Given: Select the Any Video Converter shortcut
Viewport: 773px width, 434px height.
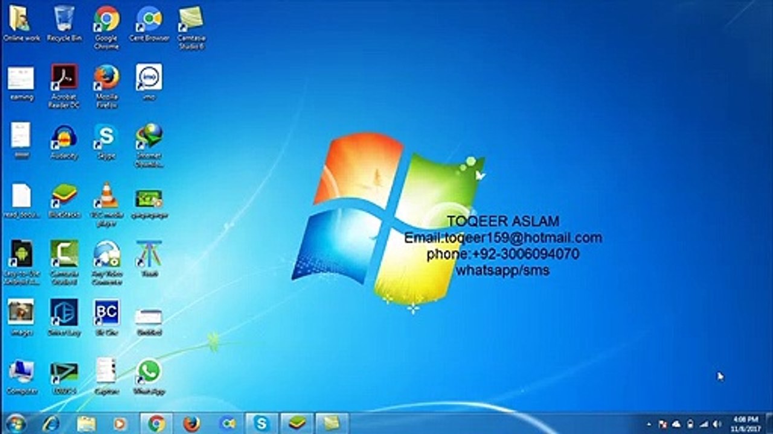Looking at the screenshot, I should coord(106,263).
